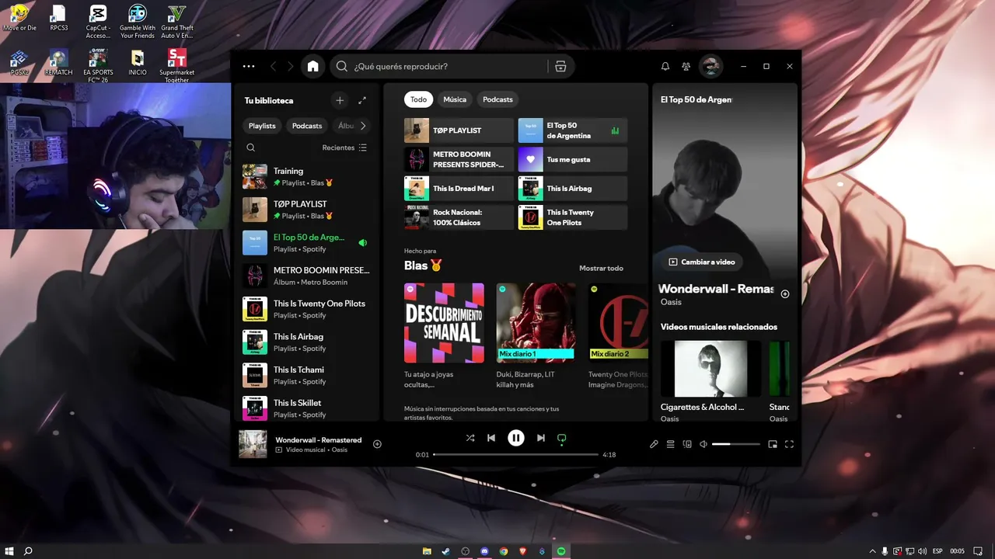Filter library by Podcasts chip

307,126
